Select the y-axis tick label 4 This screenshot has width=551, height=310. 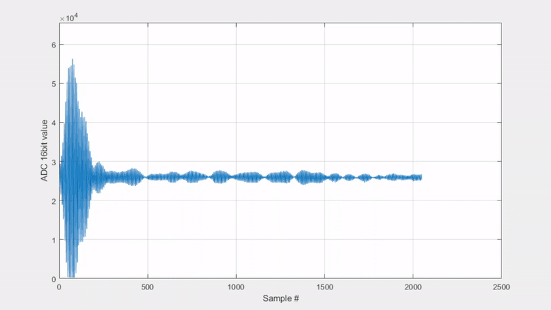53,123
